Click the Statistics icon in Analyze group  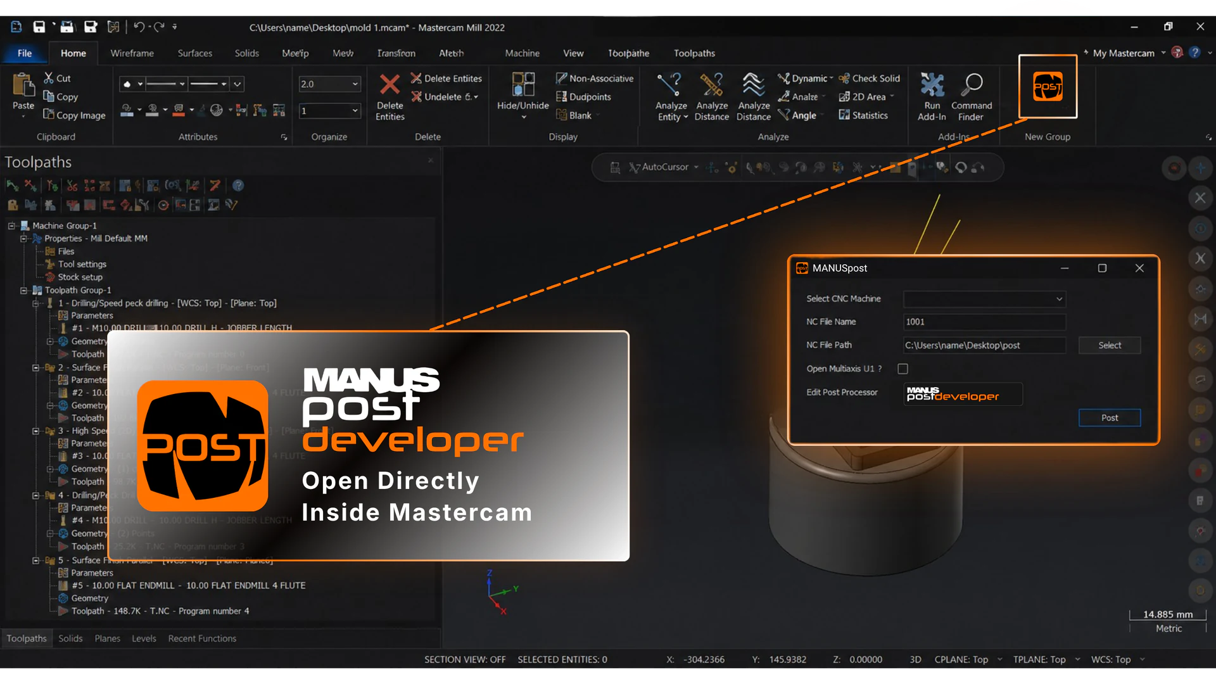click(x=844, y=115)
